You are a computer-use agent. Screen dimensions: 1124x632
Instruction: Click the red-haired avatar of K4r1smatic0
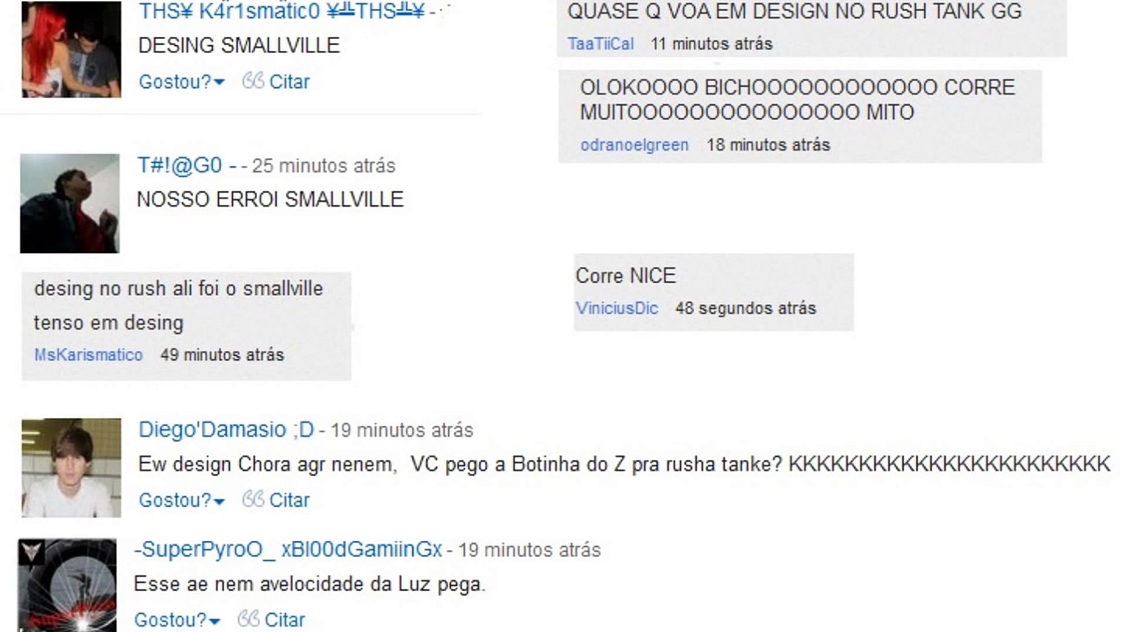pyautogui.click(x=71, y=49)
